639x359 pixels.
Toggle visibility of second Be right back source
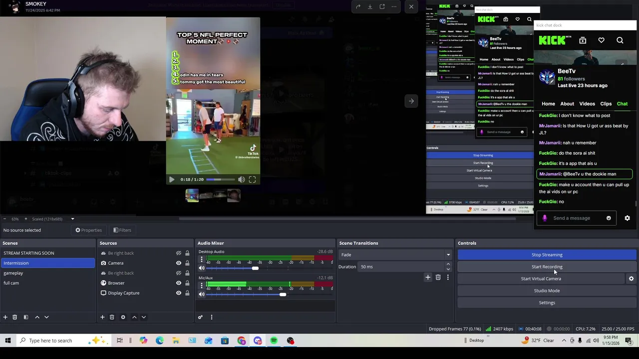179,273
